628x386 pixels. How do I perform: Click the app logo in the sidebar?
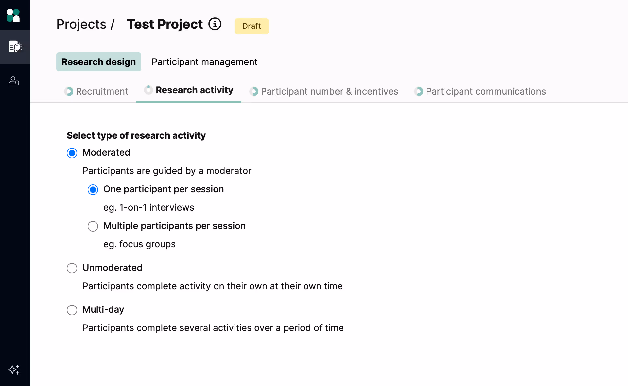(13, 15)
